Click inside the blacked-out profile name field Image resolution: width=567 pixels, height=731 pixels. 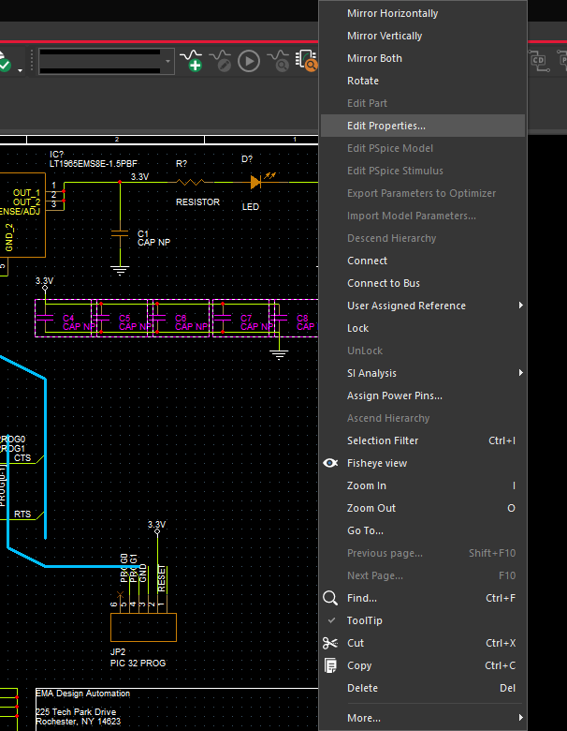pos(99,61)
